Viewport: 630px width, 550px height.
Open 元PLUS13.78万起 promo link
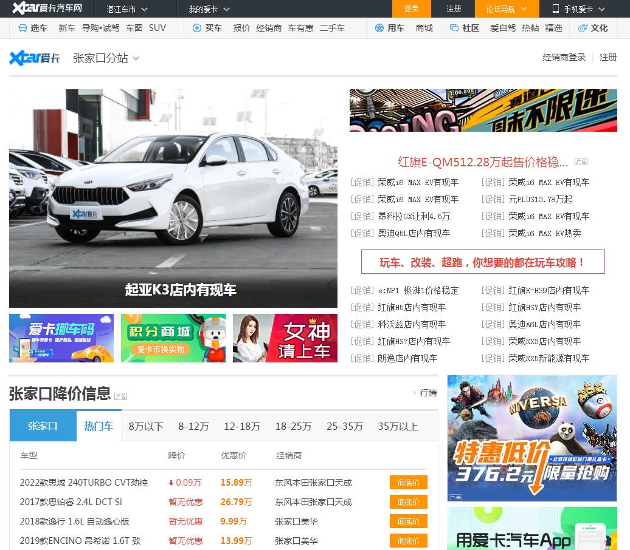pyautogui.click(x=541, y=199)
